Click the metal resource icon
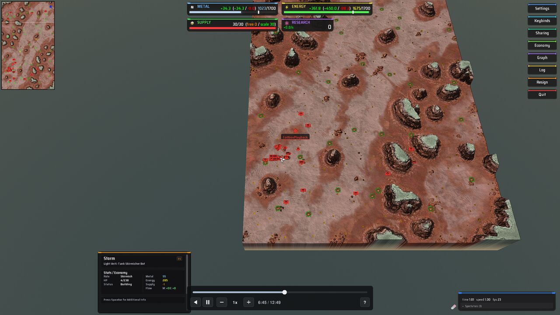The width and height of the screenshot is (560, 315). click(192, 7)
